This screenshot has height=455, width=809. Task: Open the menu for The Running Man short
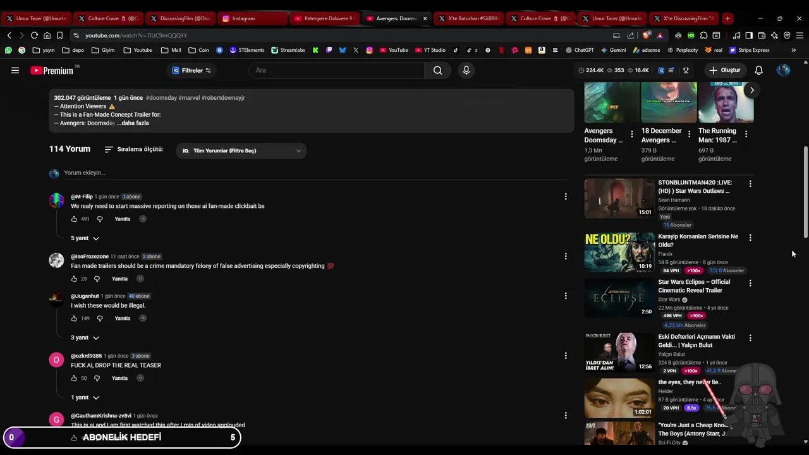(x=746, y=134)
